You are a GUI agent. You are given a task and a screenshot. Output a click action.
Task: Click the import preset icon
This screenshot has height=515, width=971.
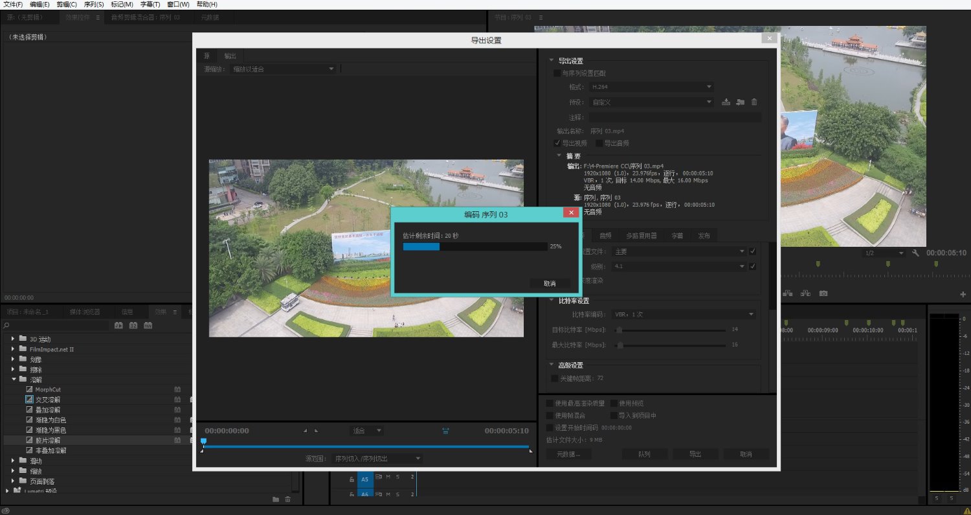pos(740,102)
